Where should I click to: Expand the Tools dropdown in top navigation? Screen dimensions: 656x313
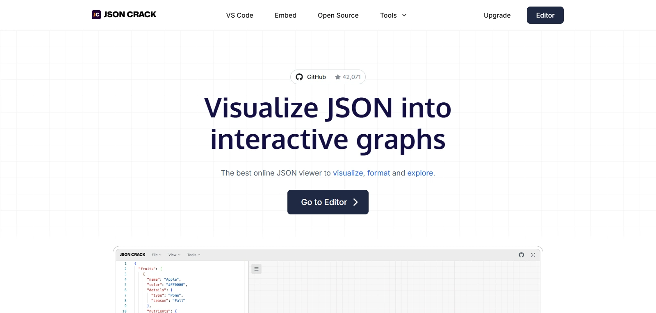click(393, 15)
